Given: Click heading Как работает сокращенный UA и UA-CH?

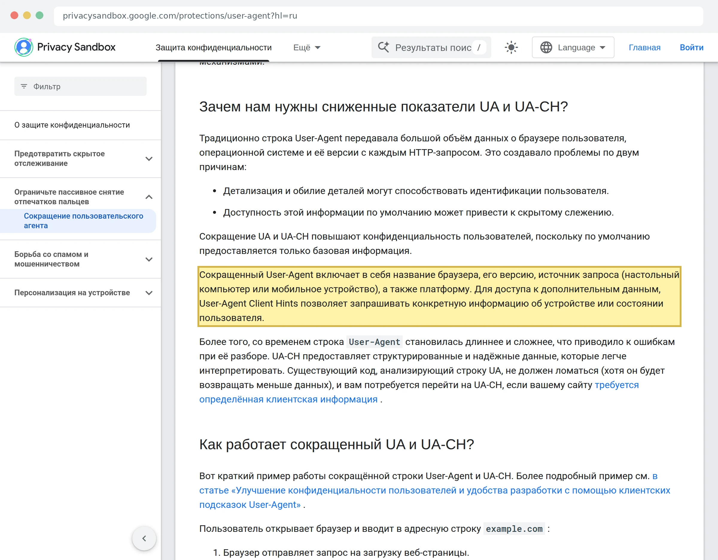Looking at the screenshot, I should coord(337,444).
